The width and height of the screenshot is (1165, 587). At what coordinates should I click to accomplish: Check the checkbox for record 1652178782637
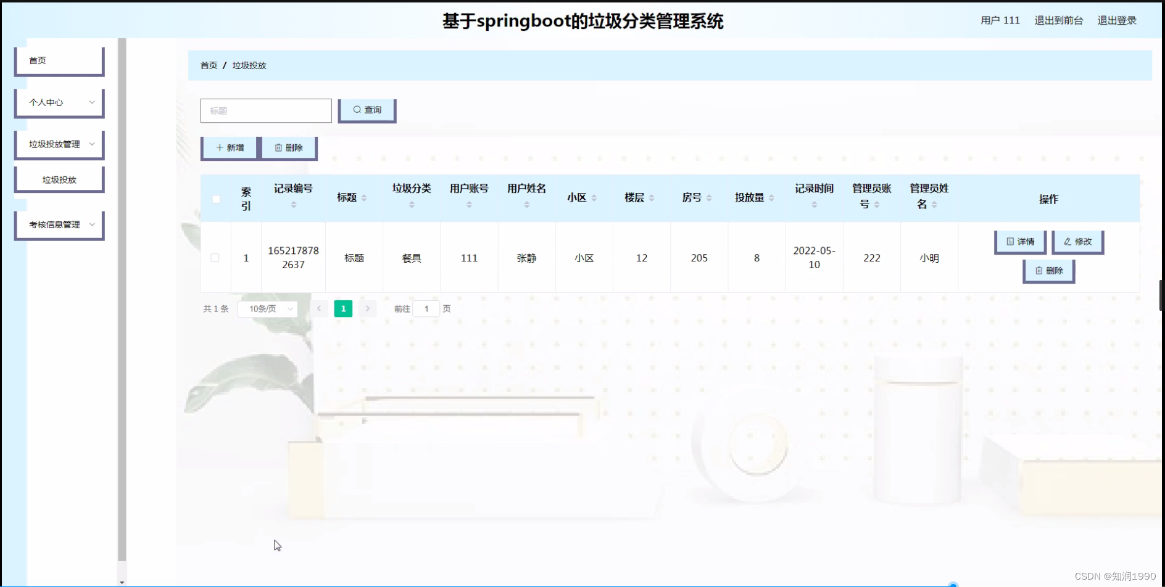[x=215, y=258]
